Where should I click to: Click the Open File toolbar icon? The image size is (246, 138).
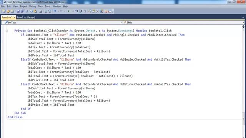pyautogui.click(x=8, y=11)
